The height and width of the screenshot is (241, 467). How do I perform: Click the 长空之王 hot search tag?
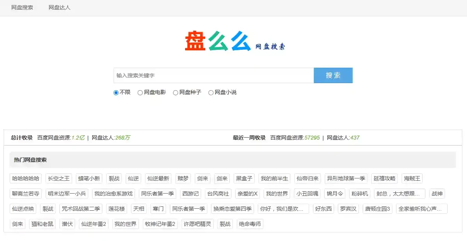tap(58, 178)
